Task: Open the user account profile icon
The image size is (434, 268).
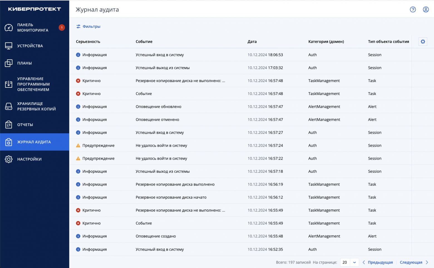Action: pyautogui.click(x=426, y=9)
